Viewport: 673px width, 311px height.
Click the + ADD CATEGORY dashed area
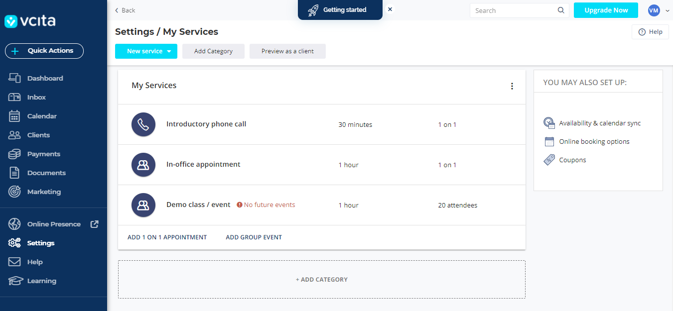[321, 279]
